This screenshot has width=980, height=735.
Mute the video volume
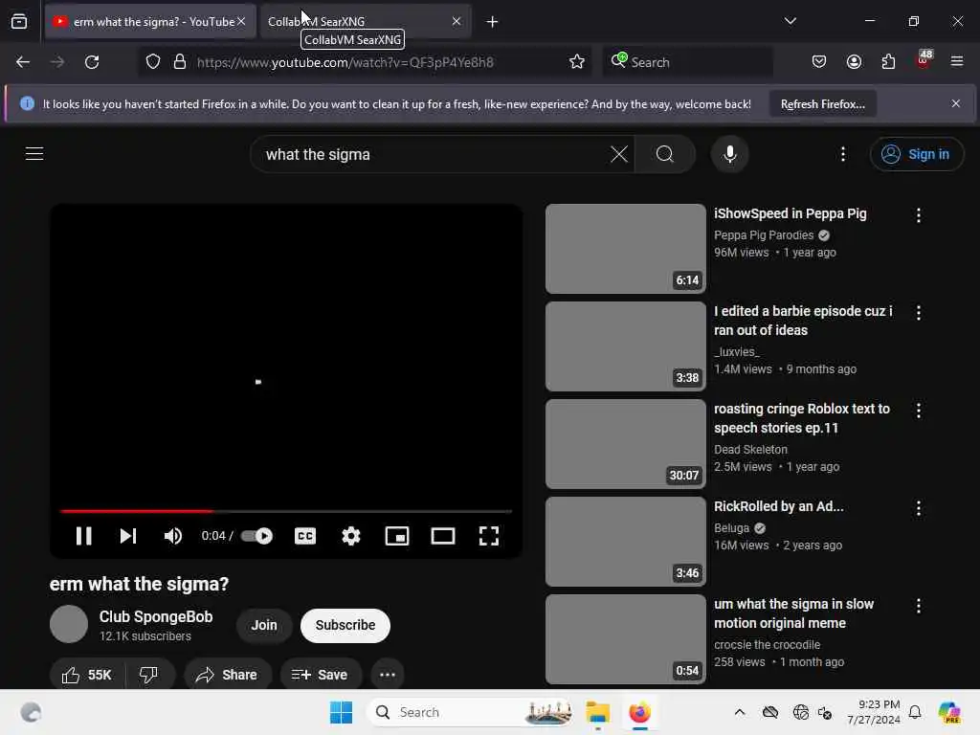pyautogui.click(x=172, y=536)
